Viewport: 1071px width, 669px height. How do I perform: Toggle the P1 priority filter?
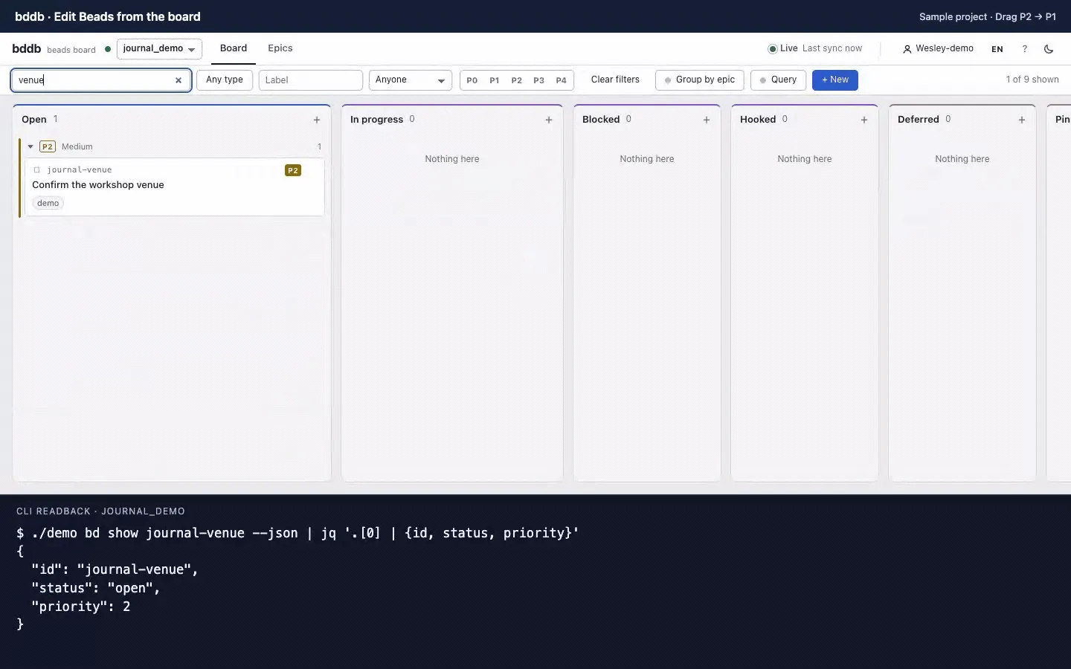(x=495, y=80)
